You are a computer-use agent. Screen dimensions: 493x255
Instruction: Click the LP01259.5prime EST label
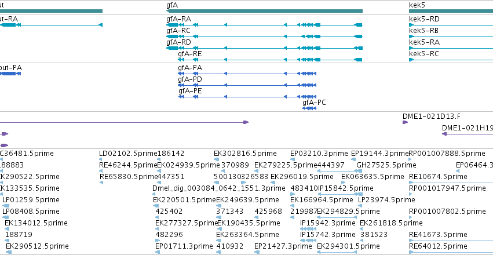(x=31, y=200)
